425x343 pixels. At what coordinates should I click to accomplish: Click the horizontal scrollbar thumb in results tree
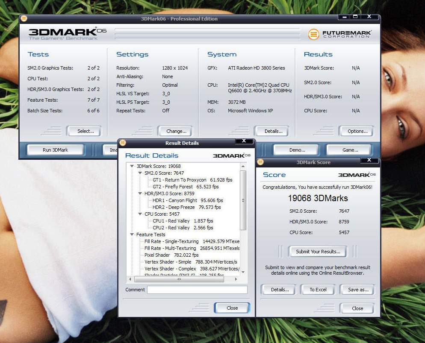click(179, 279)
